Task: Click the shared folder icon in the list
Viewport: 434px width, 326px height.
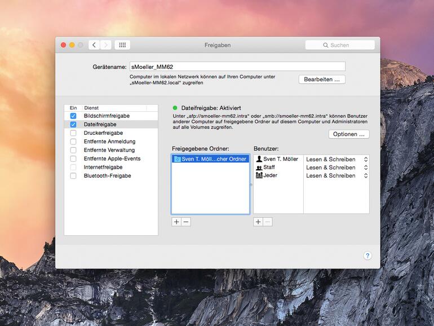Action: point(177,159)
